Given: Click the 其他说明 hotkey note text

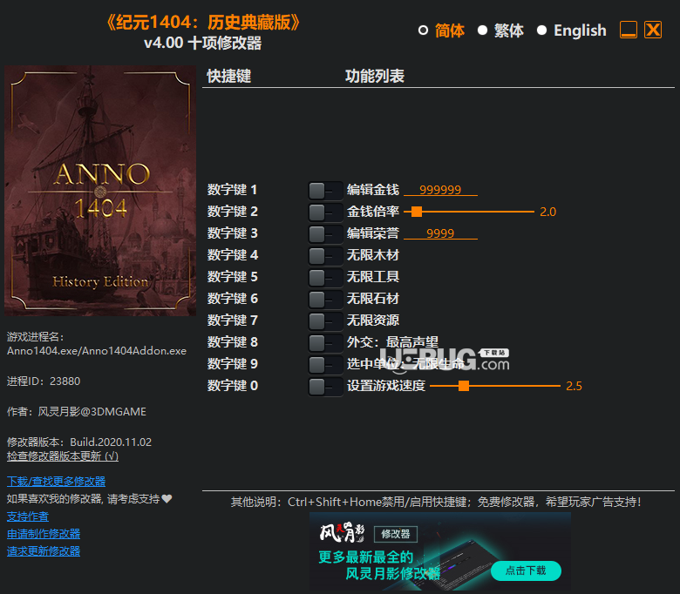Looking at the screenshot, I should (435, 502).
